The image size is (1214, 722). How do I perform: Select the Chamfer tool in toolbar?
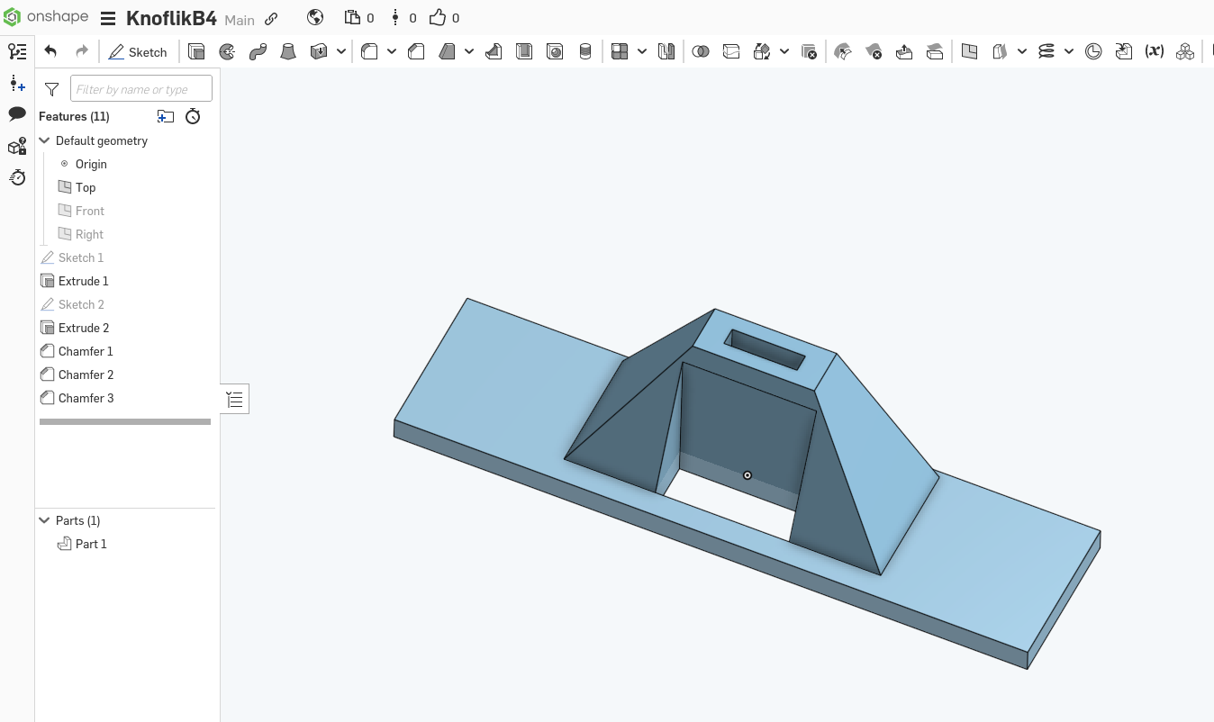click(416, 52)
